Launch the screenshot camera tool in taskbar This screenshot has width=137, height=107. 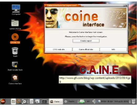click(x=37, y=101)
